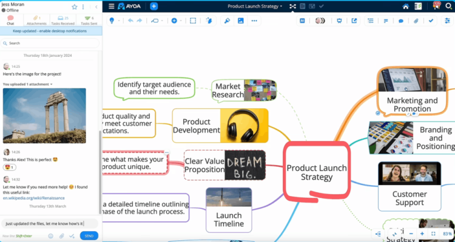Select the Customer Support branch
455x242 pixels.
click(x=409, y=186)
